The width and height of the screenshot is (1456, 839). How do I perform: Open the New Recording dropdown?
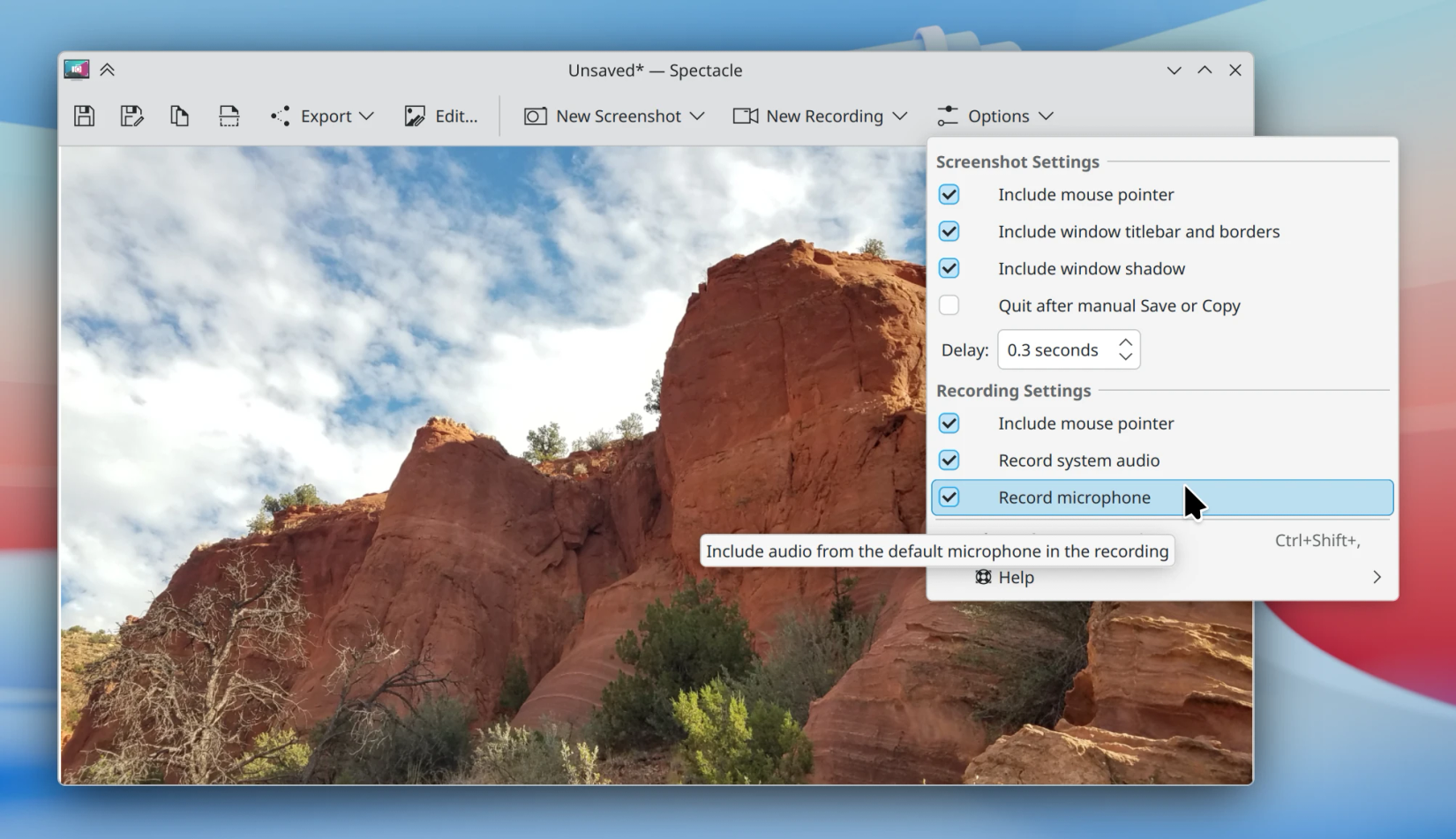[821, 116]
